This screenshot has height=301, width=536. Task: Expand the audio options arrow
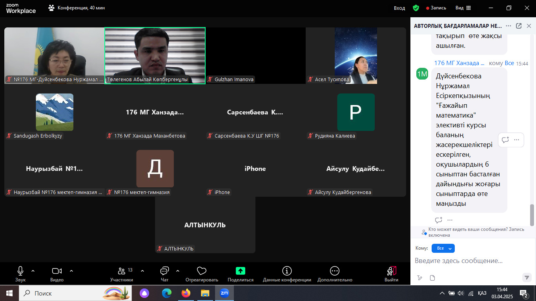33,271
